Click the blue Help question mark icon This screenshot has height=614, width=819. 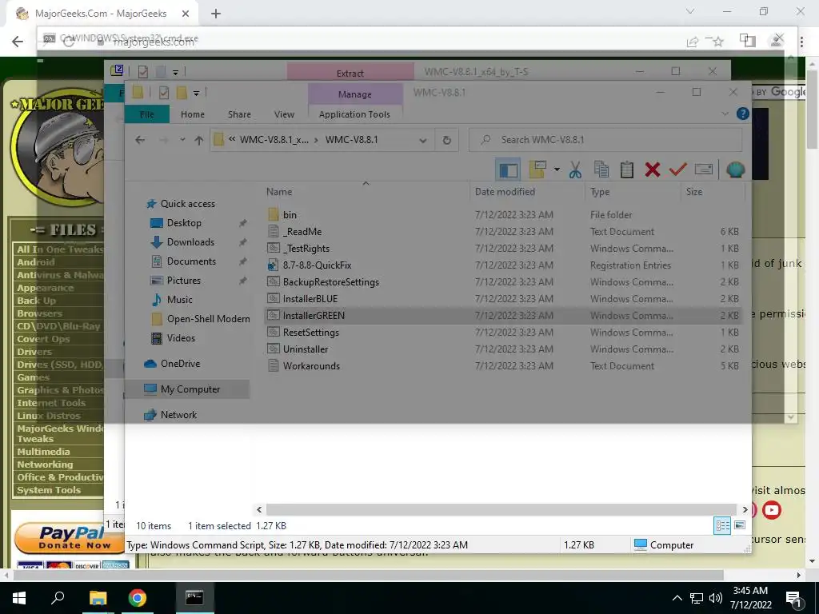pyautogui.click(x=742, y=114)
